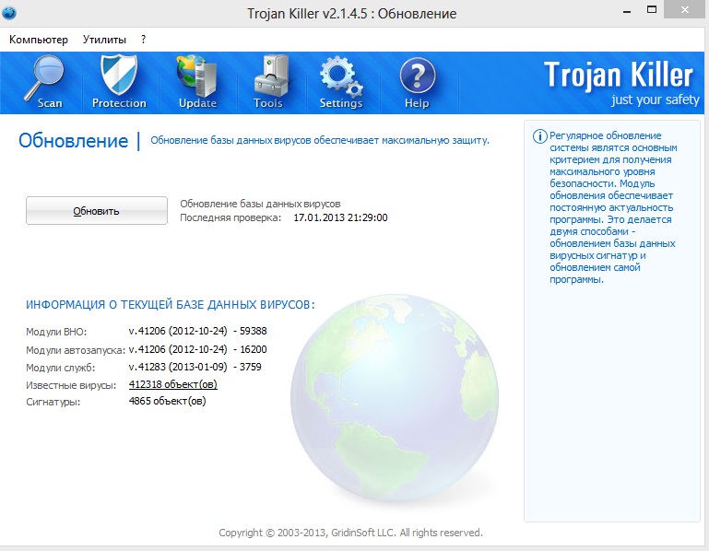Click the Известные вирусы label

coord(71,385)
